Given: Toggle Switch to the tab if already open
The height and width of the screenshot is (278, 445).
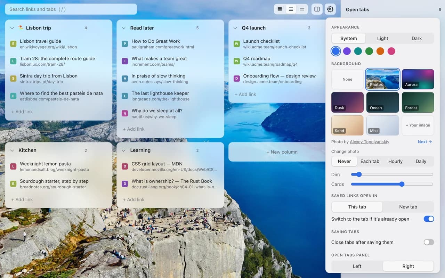Looking at the screenshot, I should (429, 219).
